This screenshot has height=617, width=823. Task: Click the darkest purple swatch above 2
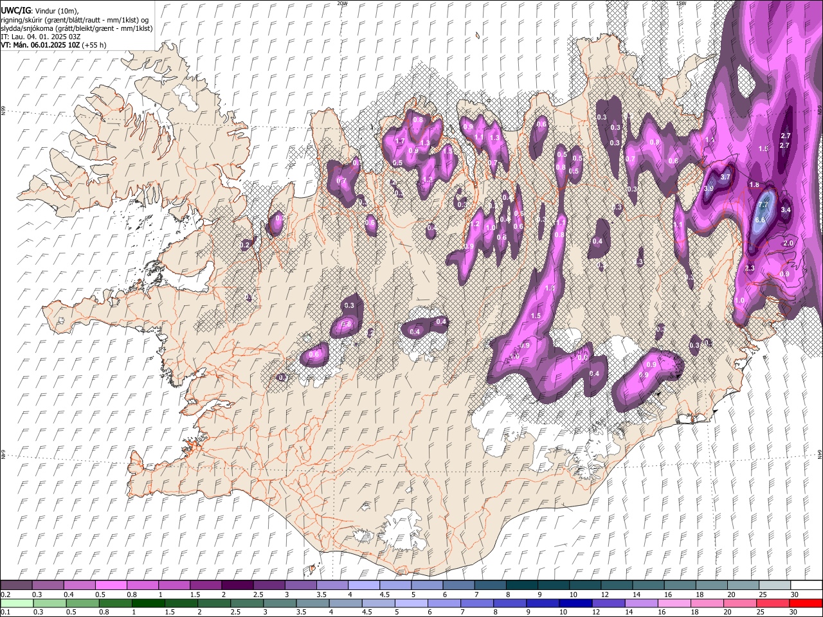pos(237,586)
